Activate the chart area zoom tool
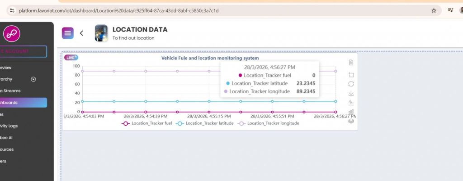The height and width of the screenshot is (181, 463). coord(351,74)
